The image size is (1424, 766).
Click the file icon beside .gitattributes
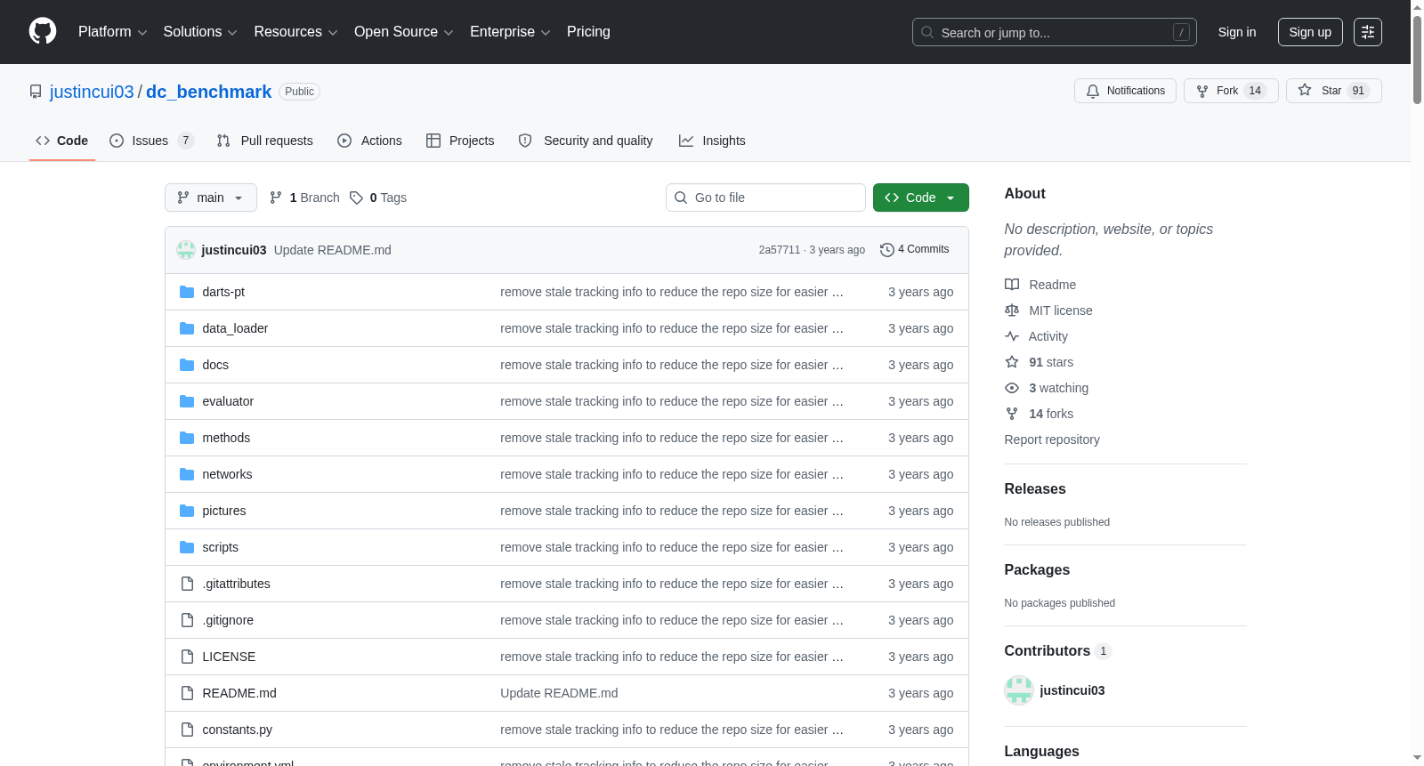[x=187, y=584]
